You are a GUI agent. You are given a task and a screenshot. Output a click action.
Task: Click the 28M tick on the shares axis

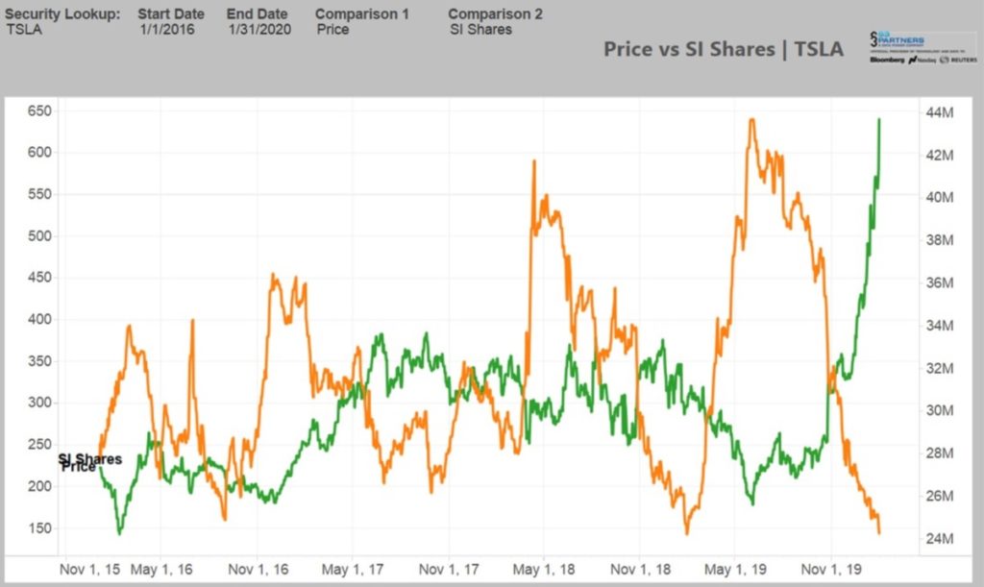coord(940,452)
